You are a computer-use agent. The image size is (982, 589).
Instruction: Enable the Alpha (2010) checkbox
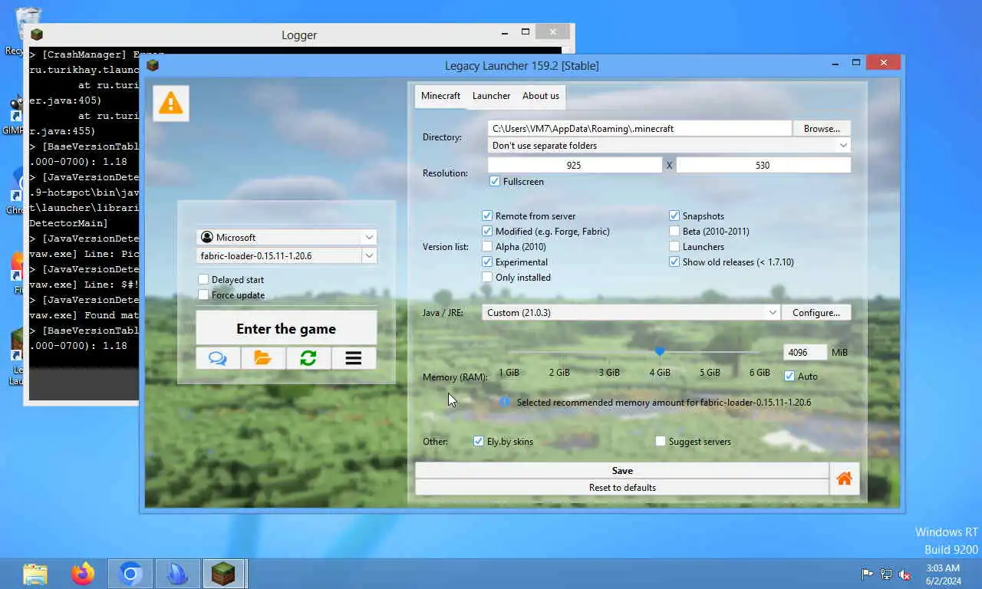(487, 247)
